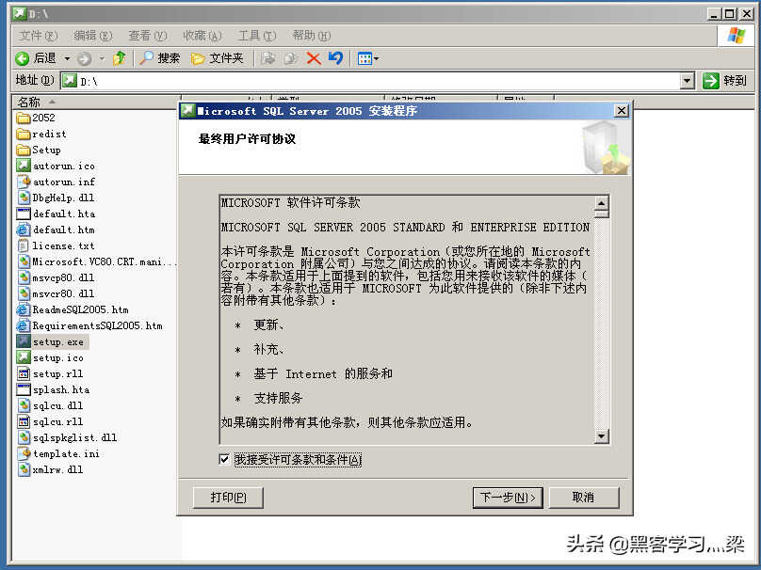Screen dimensions: 761x570
Task: Click the license scrollbar thumb
Action: 601,214
